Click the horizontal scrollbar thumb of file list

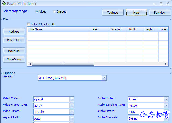[63, 64]
